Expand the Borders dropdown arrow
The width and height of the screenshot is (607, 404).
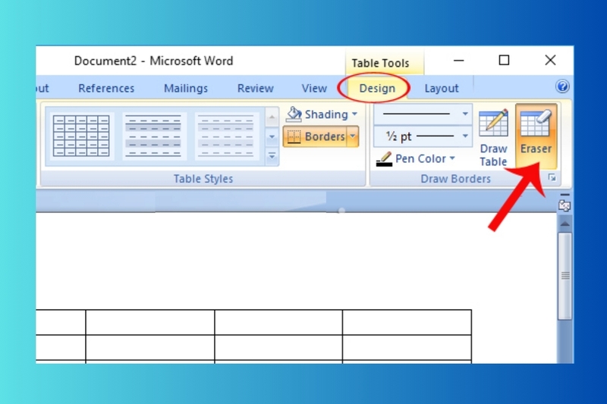pos(353,136)
